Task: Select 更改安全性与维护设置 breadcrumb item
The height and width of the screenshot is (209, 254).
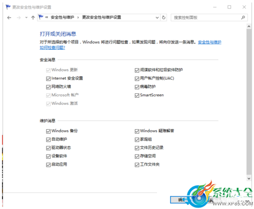Action: pyautogui.click(x=101, y=17)
